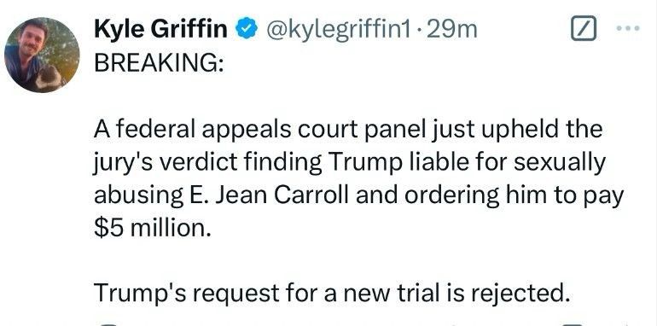Click the share icon at bottom right edge
Image resolution: width=657 pixels, height=326 pixels.
625,324
